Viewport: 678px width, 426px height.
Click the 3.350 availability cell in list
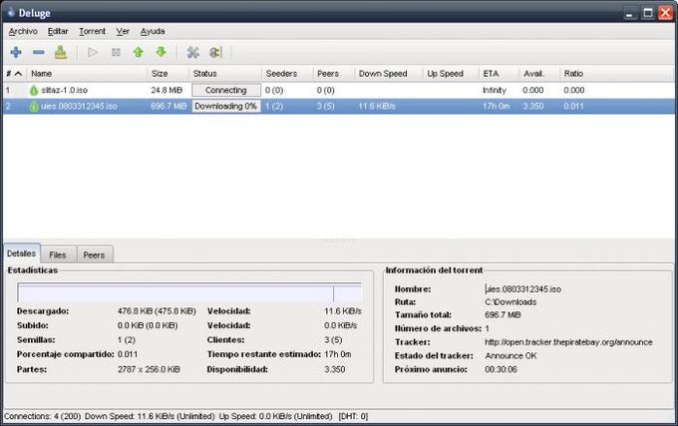[x=532, y=107]
